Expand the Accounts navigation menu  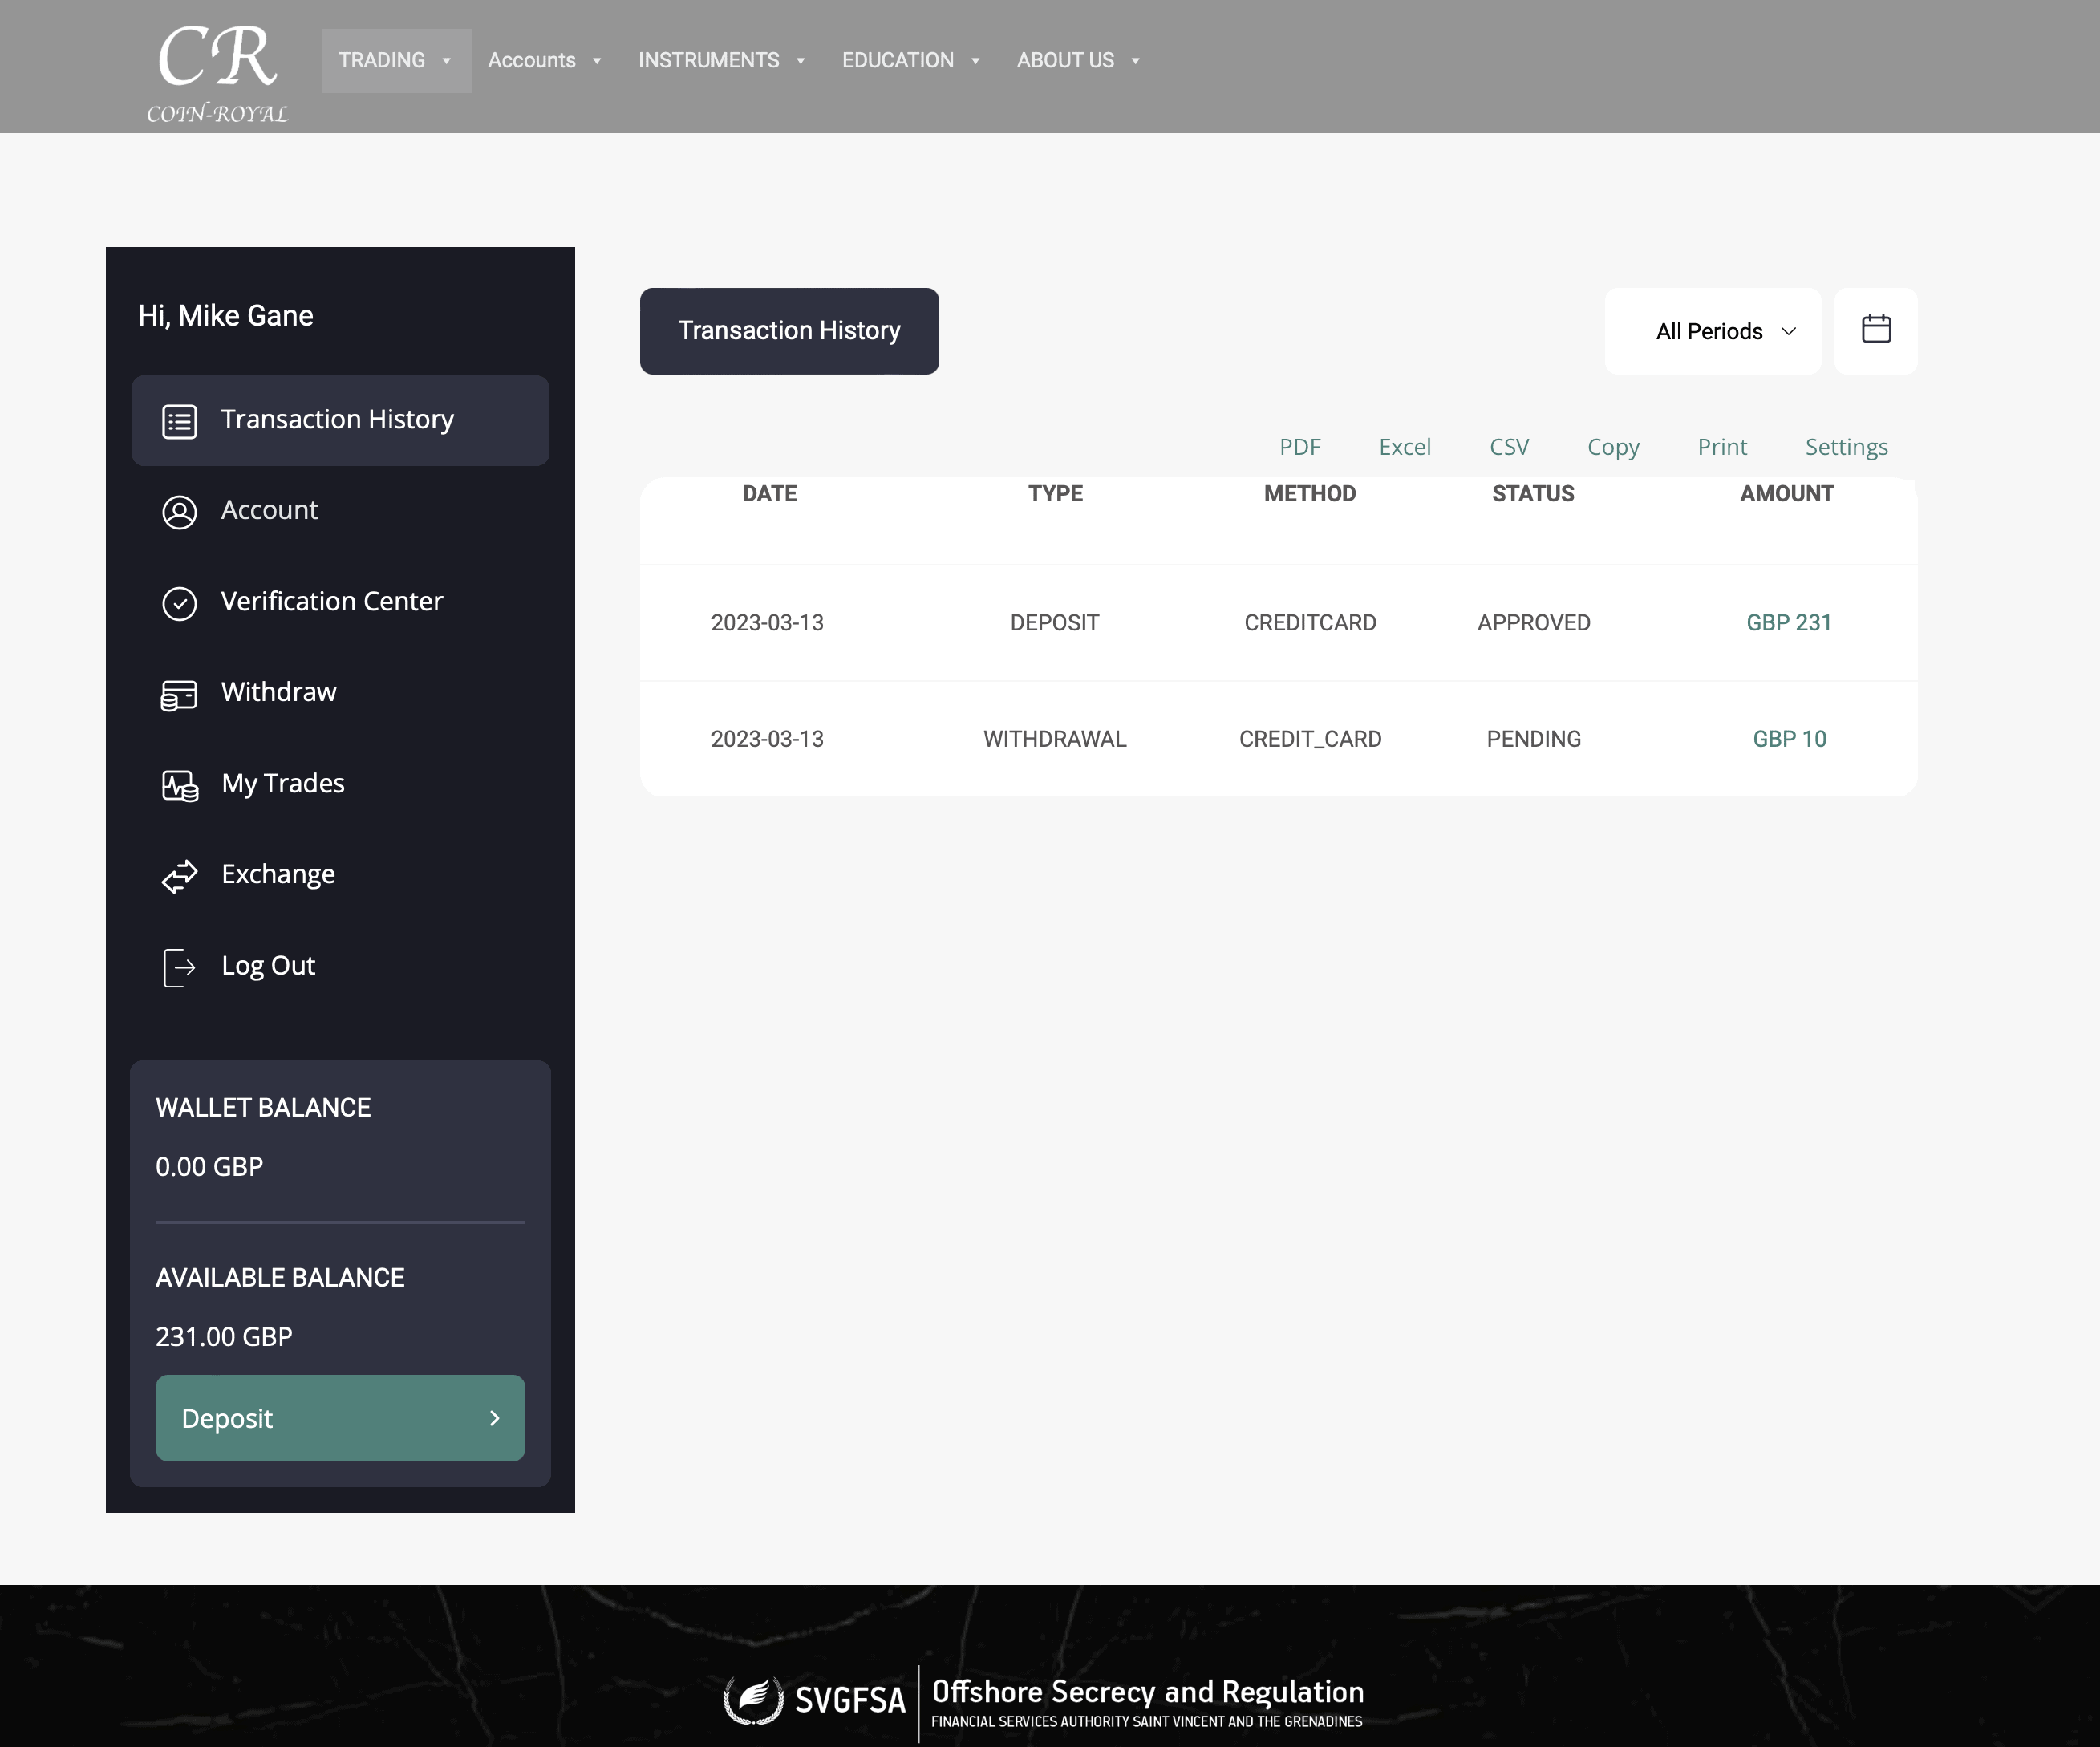pyautogui.click(x=544, y=61)
